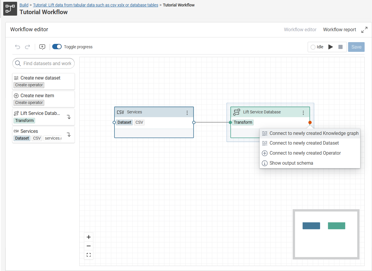Image resolution: width=372 pixels, height=271 pixels.
Task: Click the undo arrow icon
Action: [18, 47]
